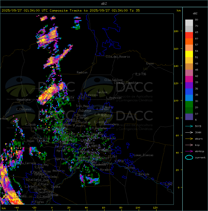Click the magenta eb+bip arrow in legend
The height and width of the screenshot is (211, 208).
(189, 151)
